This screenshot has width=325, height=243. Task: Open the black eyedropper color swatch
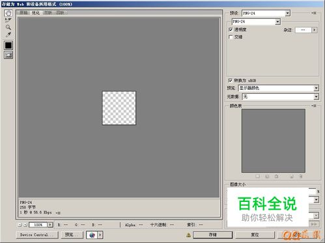pos(8,46)
